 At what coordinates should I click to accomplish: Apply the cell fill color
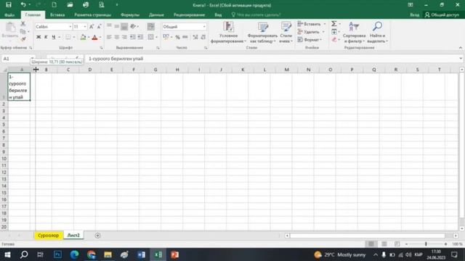point(83,37)
